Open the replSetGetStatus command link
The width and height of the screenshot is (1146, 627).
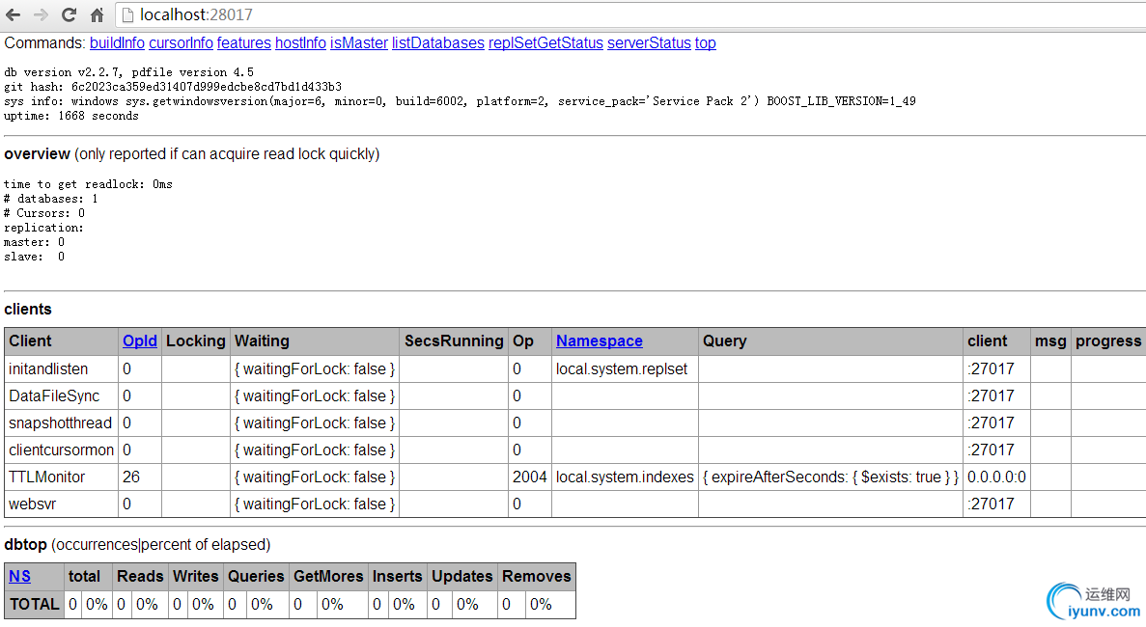point(545,43)
